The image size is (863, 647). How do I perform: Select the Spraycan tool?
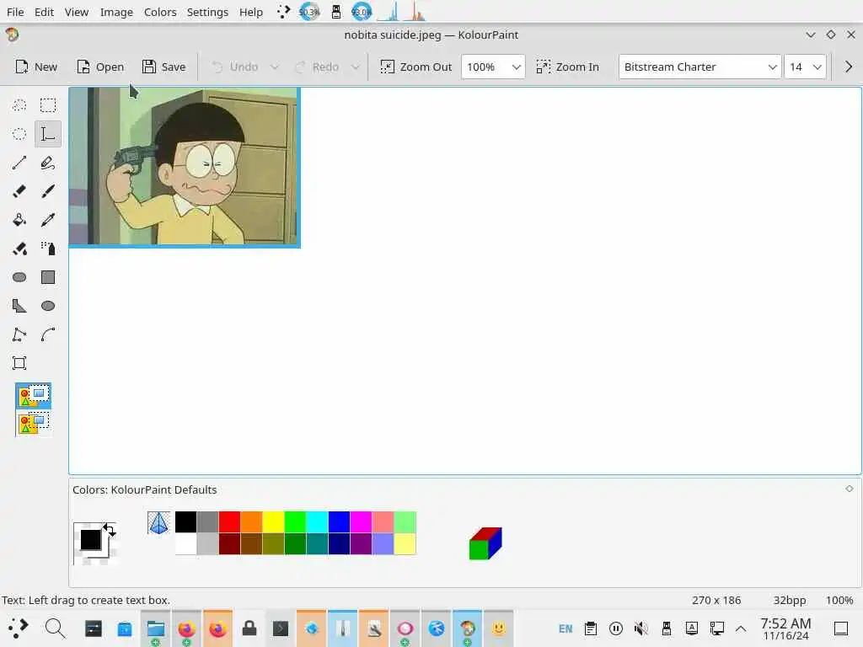(x=48, y=249)
